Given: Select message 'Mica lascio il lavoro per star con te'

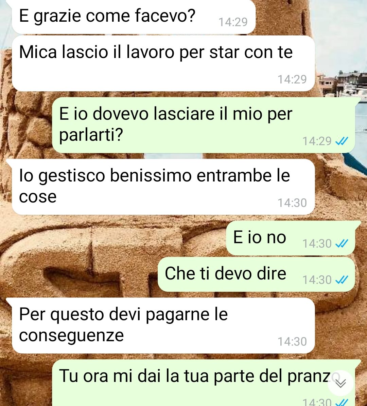Looking at the screenshot, I should click(163, 63).
